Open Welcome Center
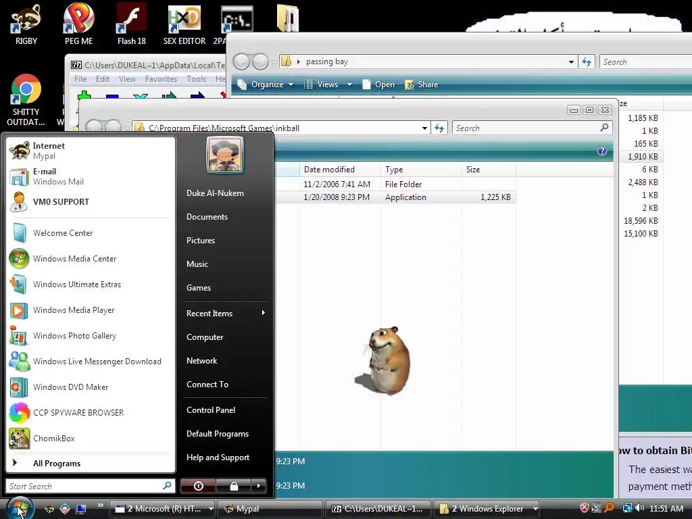Screen dimensions: 692x519 [x=91, y=233]
